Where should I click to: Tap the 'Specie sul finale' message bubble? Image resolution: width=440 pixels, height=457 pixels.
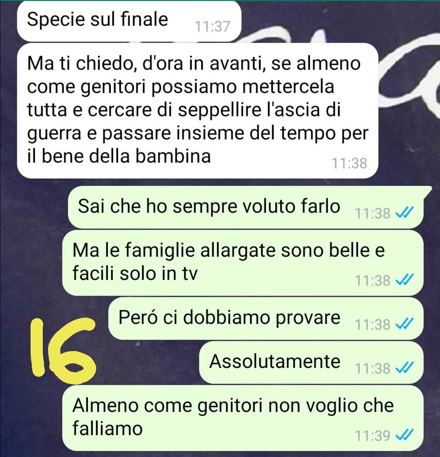[129, 21]
